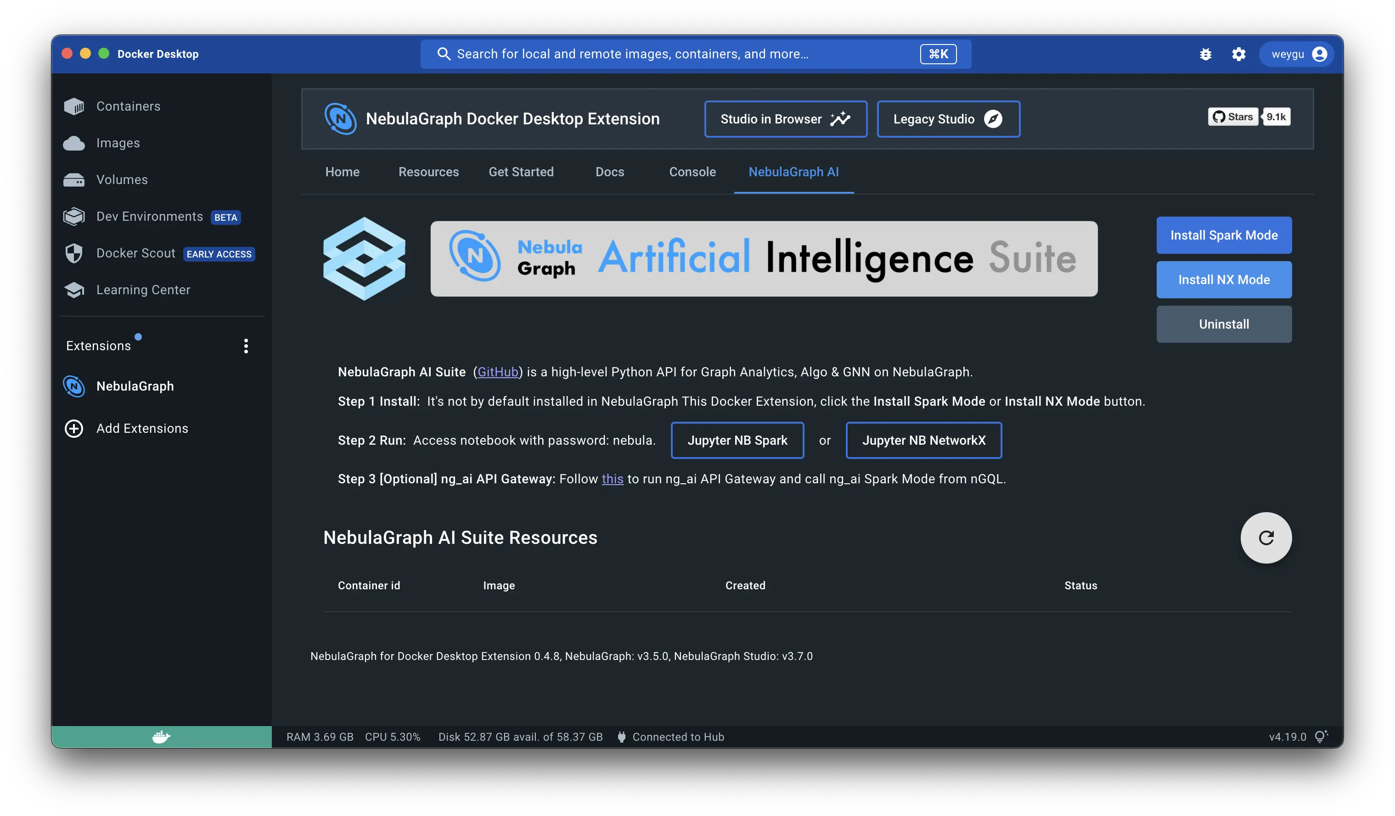The image size is (1395, 816).
Task: Select the Console tab
Action: click(x=692, y=171)
